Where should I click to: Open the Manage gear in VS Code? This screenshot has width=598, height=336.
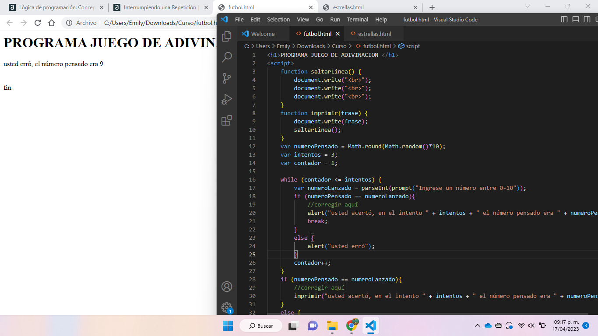(227, 308)
